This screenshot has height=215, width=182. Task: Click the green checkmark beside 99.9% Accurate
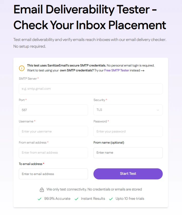(40, 199)
